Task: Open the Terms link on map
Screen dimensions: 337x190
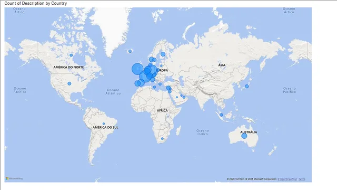Action: click(x=302, y=179)
